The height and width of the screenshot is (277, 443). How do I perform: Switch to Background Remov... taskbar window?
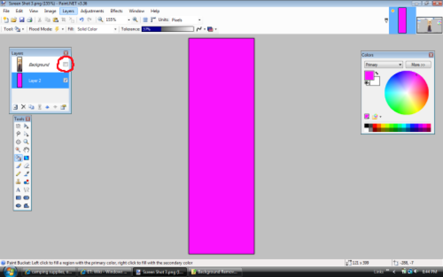(x=215, y=272)
